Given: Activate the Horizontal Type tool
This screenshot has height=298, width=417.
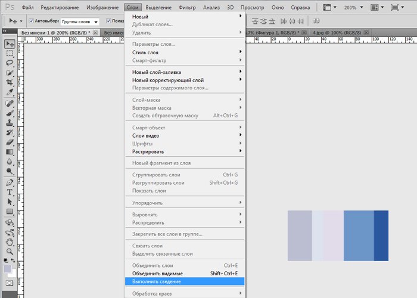Looking at the screenshot, I should pos(10,192).
